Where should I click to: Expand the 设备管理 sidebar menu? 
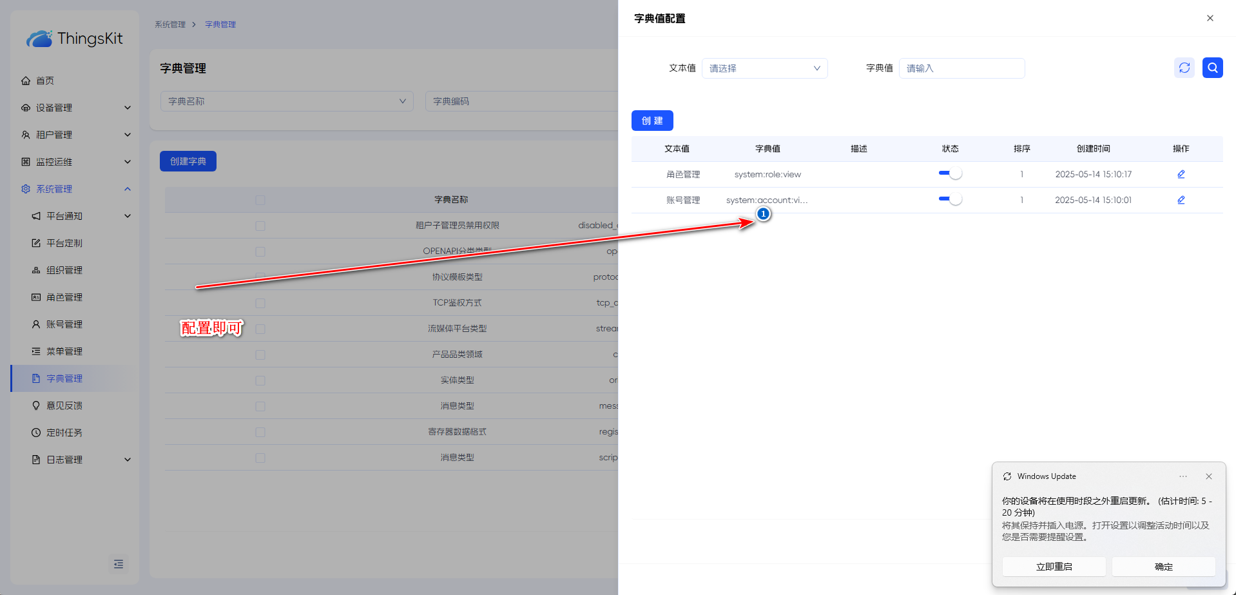[x=75, y=108]
